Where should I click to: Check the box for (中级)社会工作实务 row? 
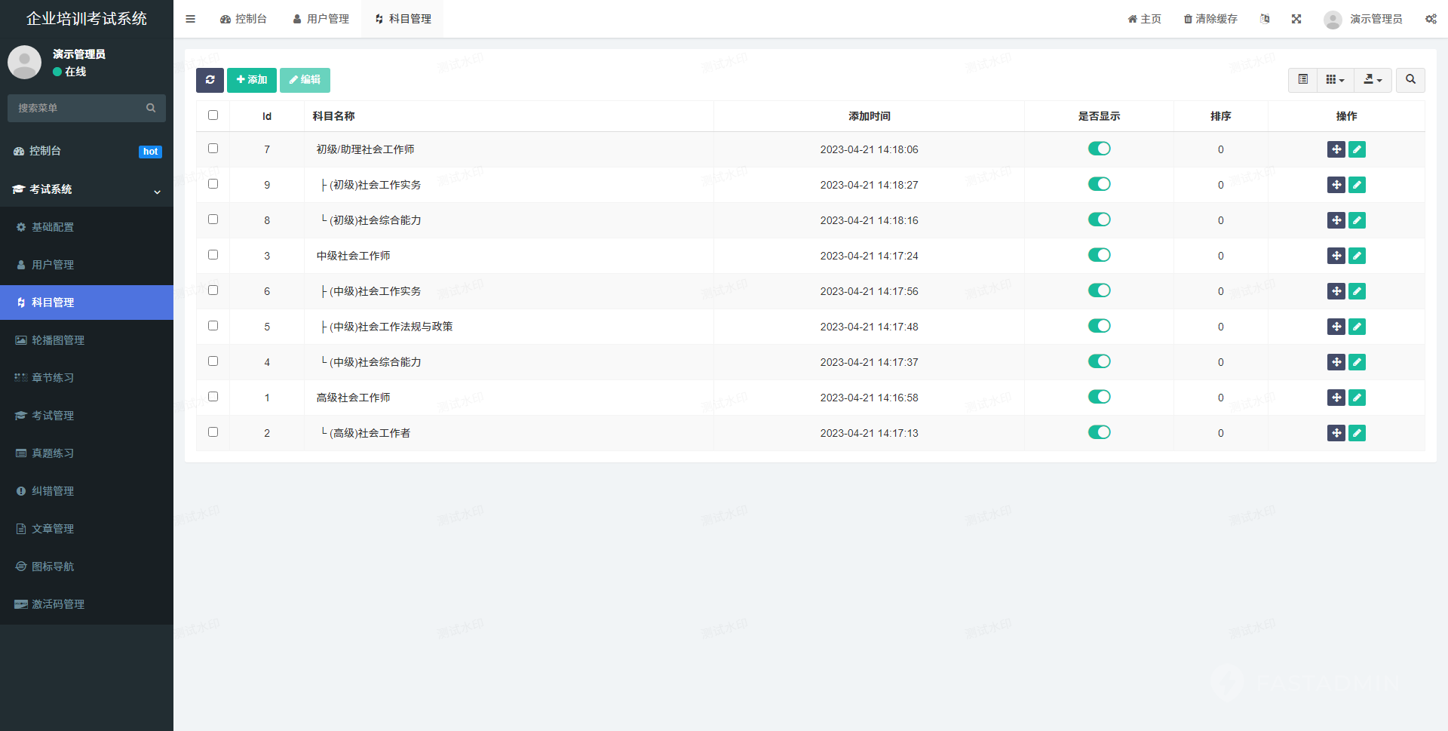coord(213,290)
